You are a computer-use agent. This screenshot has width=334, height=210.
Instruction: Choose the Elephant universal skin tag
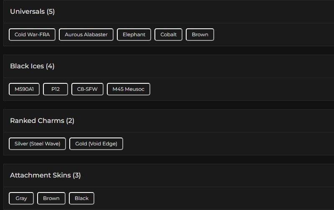click(x=134, y=35)
